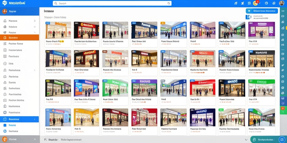Select the last sidebar item with the blue circle icon
This screenshot has height=143, width=287.
(x=20, y=131)
